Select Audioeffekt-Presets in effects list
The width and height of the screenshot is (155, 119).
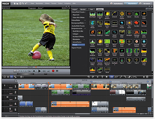point(78,26)
